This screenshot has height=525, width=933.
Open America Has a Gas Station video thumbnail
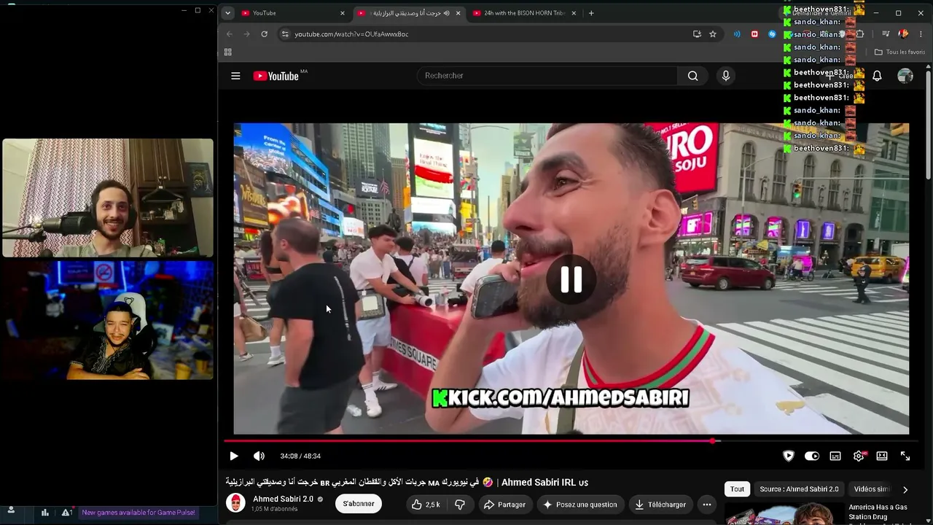pos(784,514)
